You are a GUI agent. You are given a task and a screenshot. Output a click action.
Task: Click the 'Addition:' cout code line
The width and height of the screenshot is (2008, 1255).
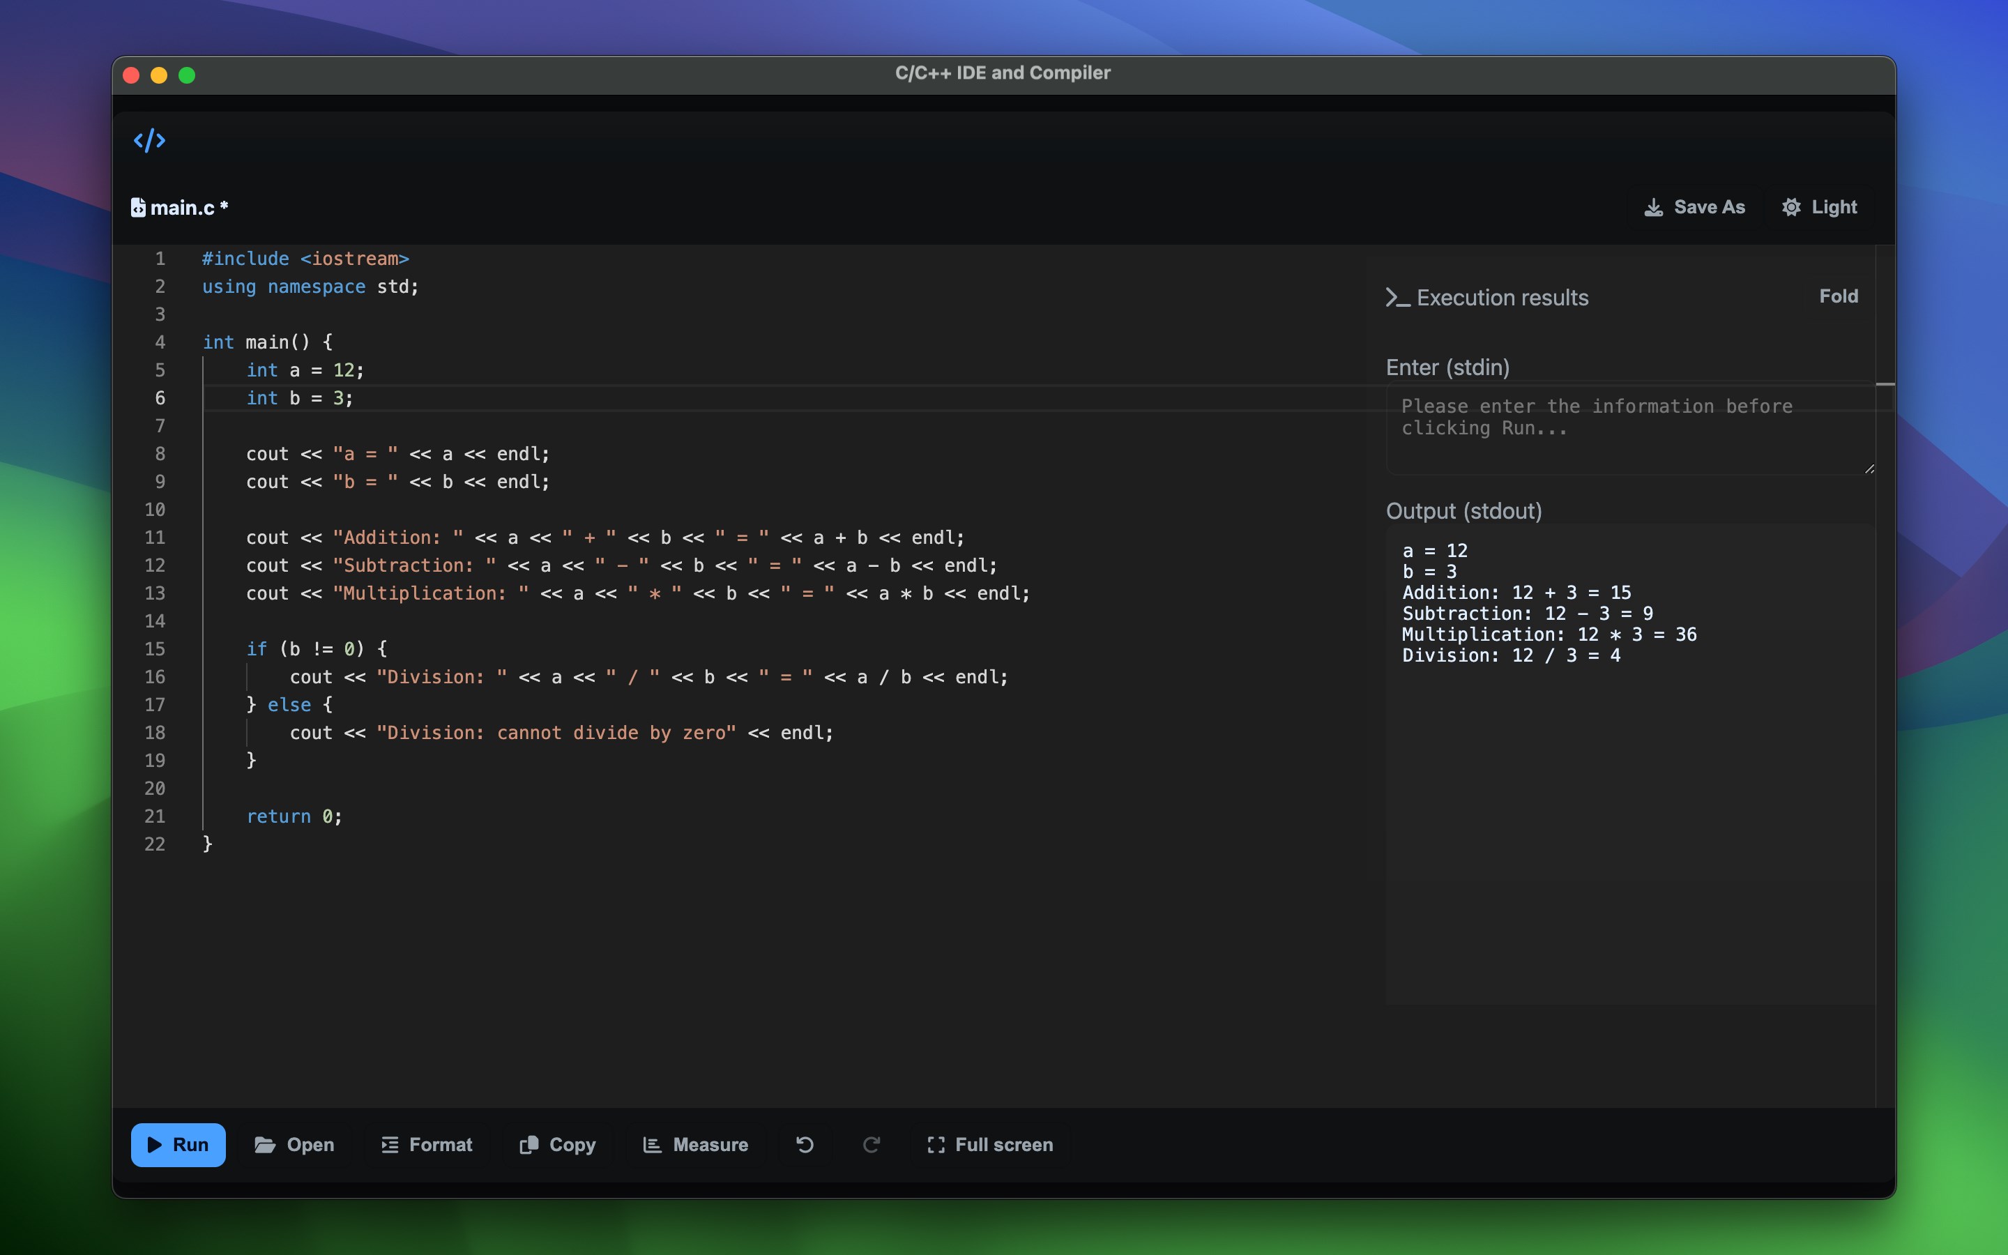(x=606, y=537)
